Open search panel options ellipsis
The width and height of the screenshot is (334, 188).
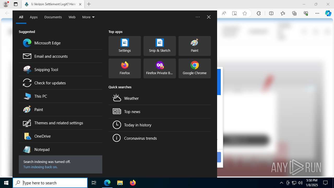[198, 17]
